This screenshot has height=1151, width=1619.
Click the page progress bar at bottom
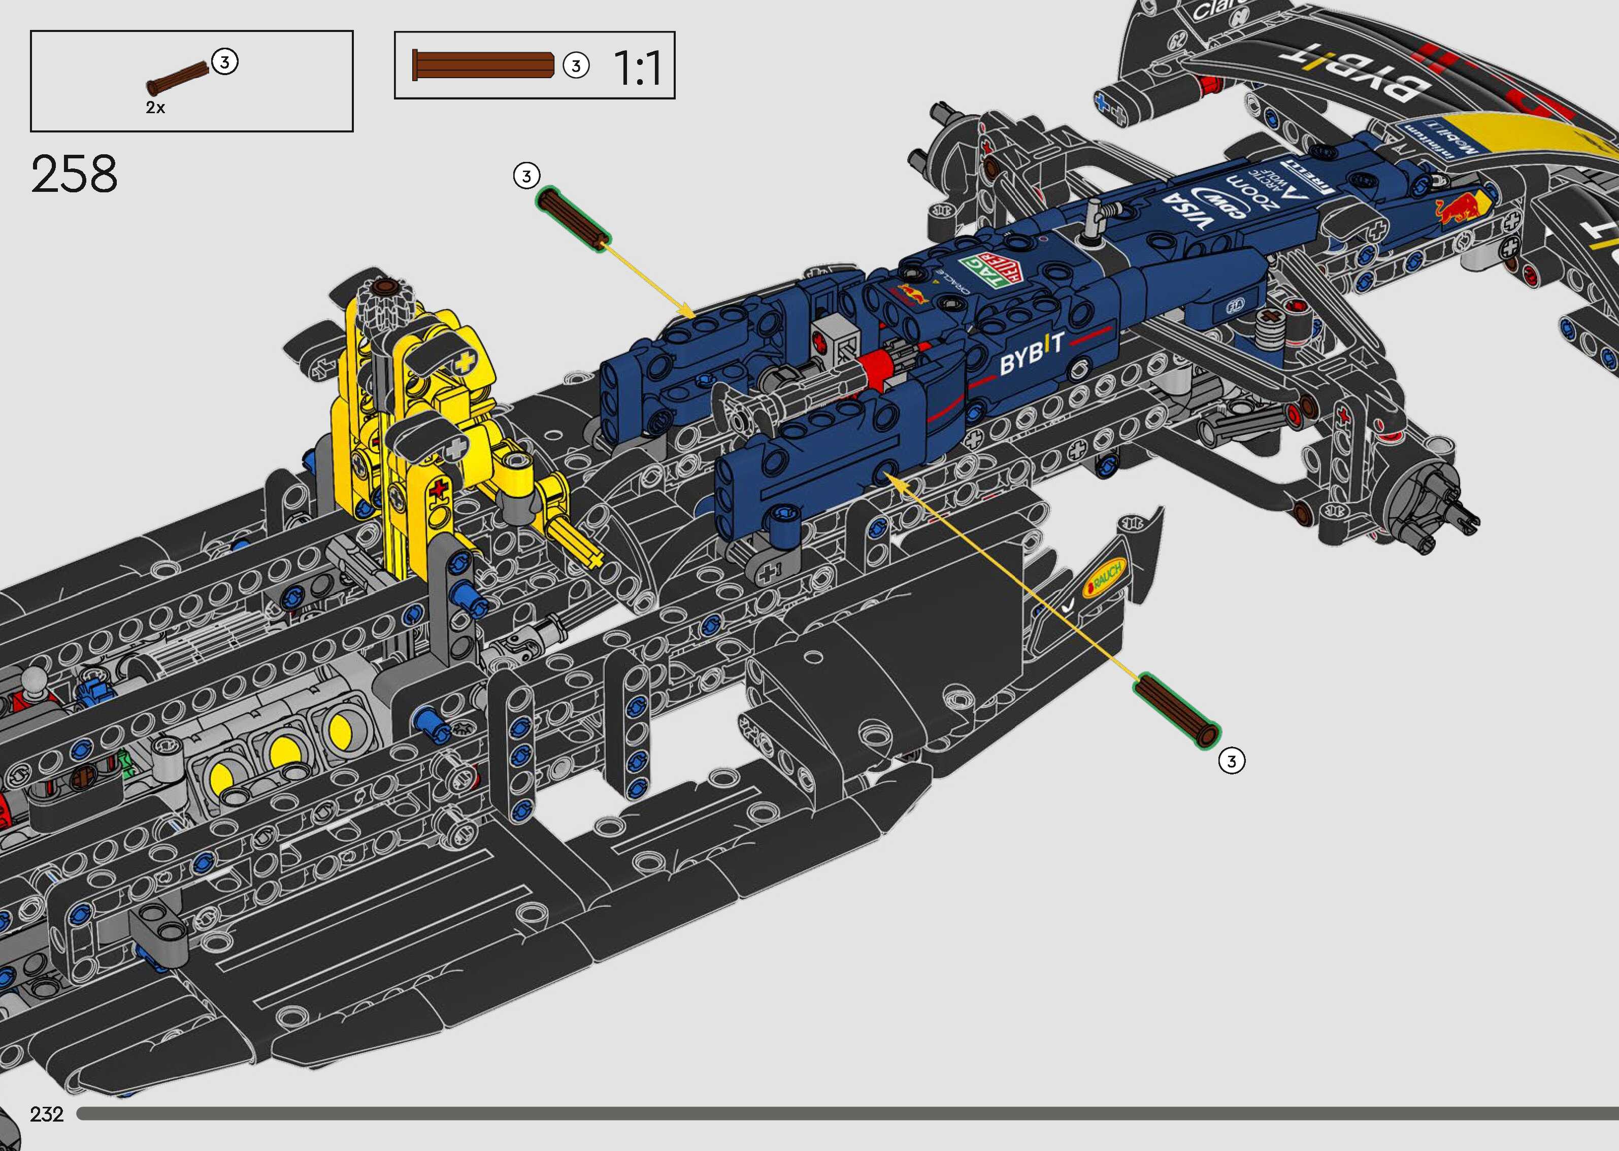click(x=844, y=1113)
